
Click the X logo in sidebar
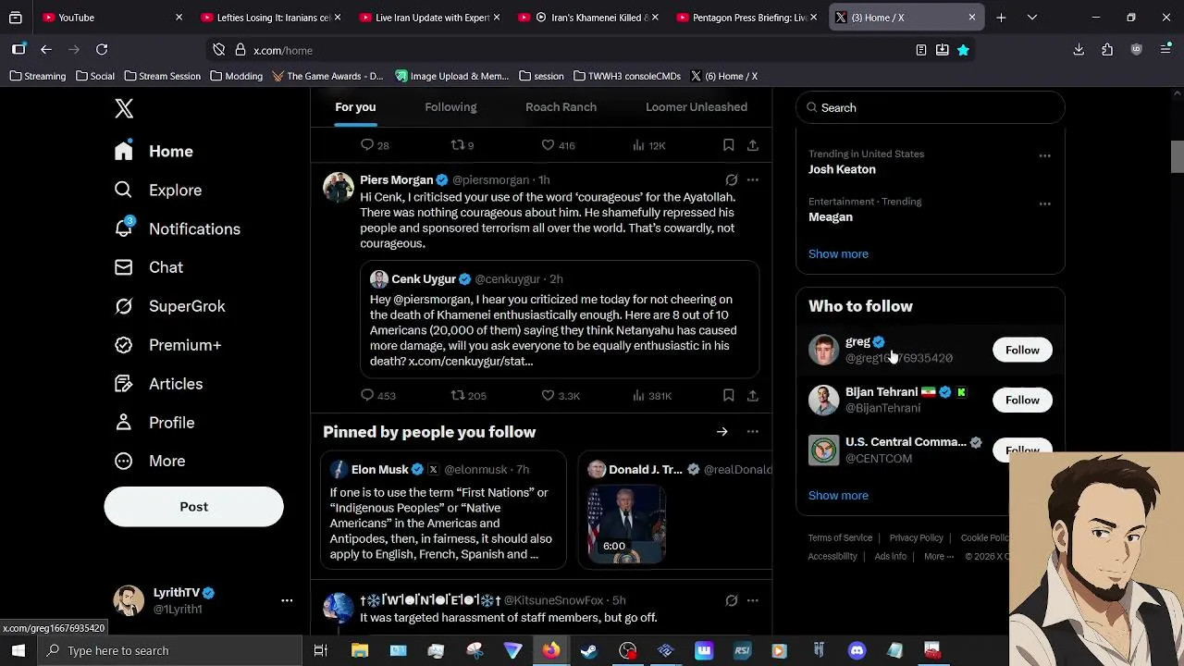(124, 108)
